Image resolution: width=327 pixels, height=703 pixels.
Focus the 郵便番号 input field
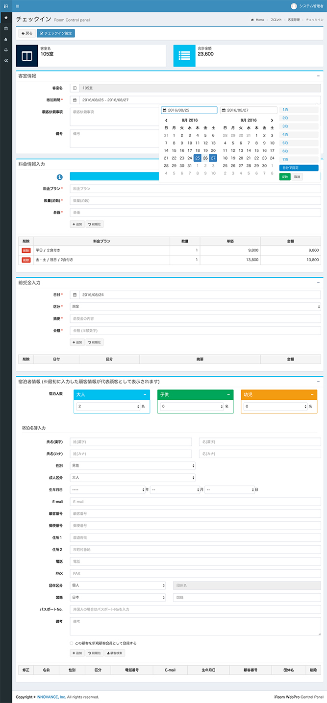click(195, 526)
